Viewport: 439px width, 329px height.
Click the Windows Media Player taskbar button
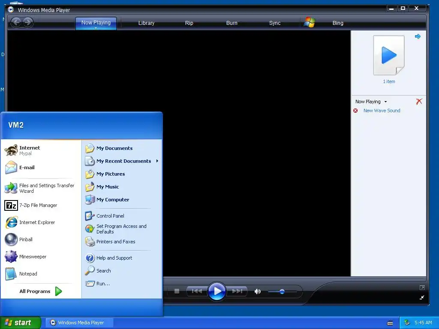[79, 323]
